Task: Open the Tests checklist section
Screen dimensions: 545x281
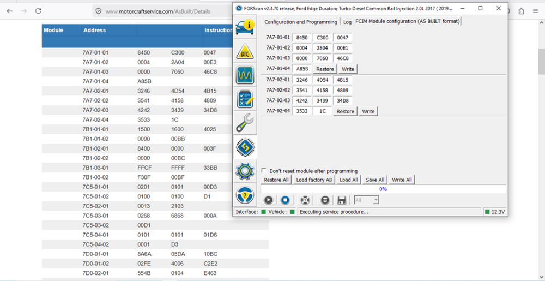Action: (245, 99)
